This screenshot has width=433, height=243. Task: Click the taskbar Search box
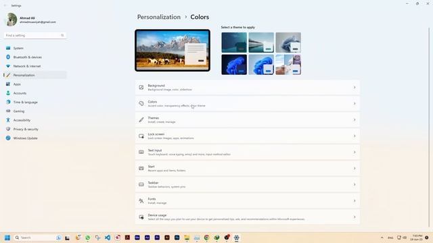[37, 238]
